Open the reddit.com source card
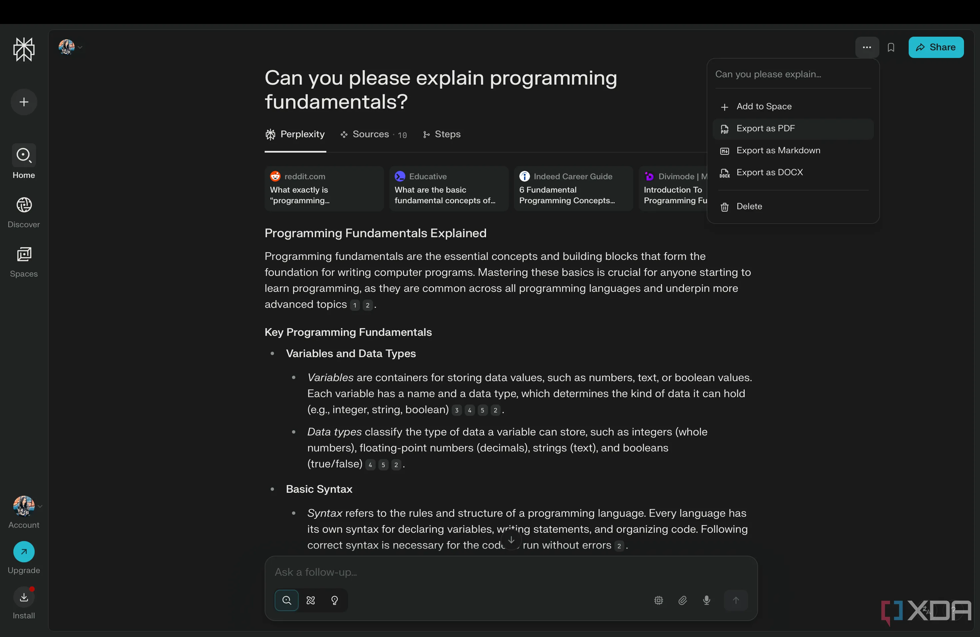980x637 pixels. tap(324, 189)
